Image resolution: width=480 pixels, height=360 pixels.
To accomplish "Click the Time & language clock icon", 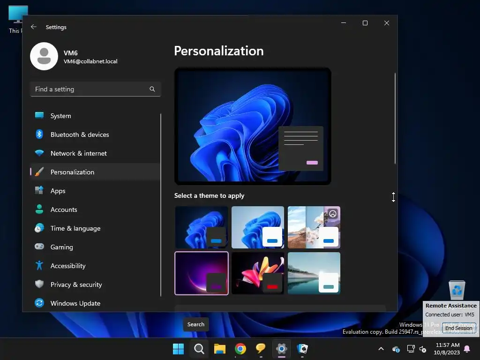I will [39, 228].
